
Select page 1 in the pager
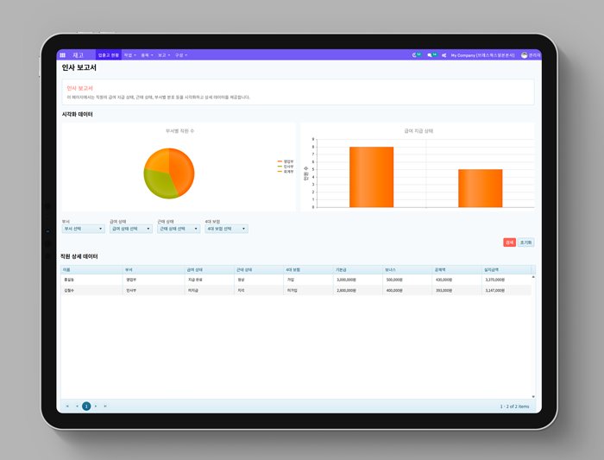(x=86, y=406)
